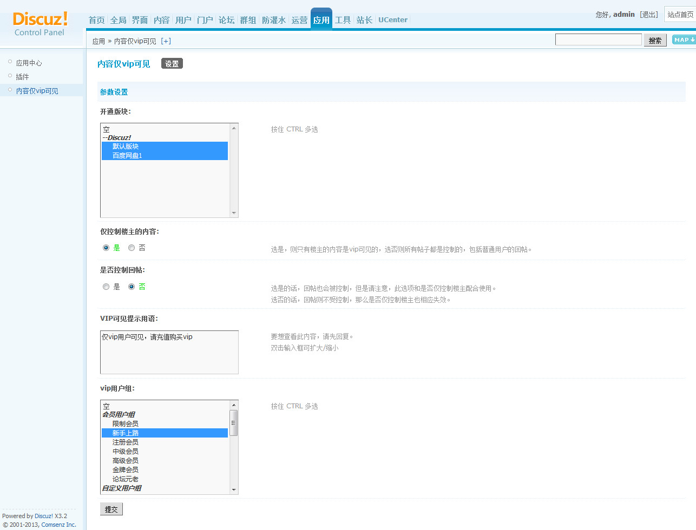Open the 用户 menu
Viewport: 696px width, 530px height.
click(x=183, y=20)
